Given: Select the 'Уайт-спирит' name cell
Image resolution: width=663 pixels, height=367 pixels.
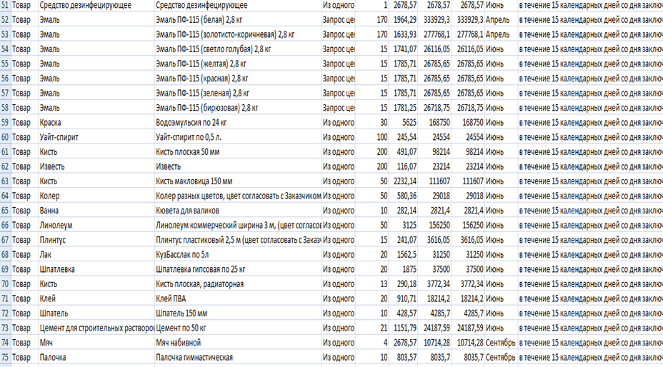Looking at the screenshot, I should click(x=97, y=137).
